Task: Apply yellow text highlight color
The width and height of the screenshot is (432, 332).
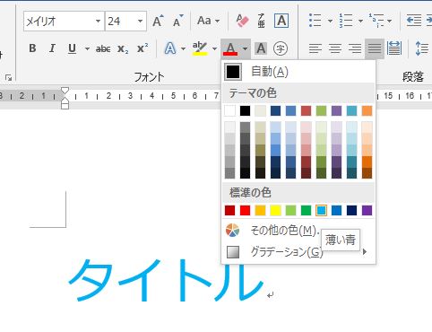Action: pyautogui.click(x=200, y=48)
